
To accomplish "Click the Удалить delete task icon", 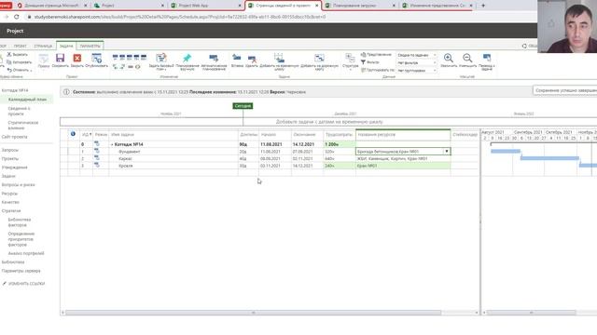I will pos(252,59).
